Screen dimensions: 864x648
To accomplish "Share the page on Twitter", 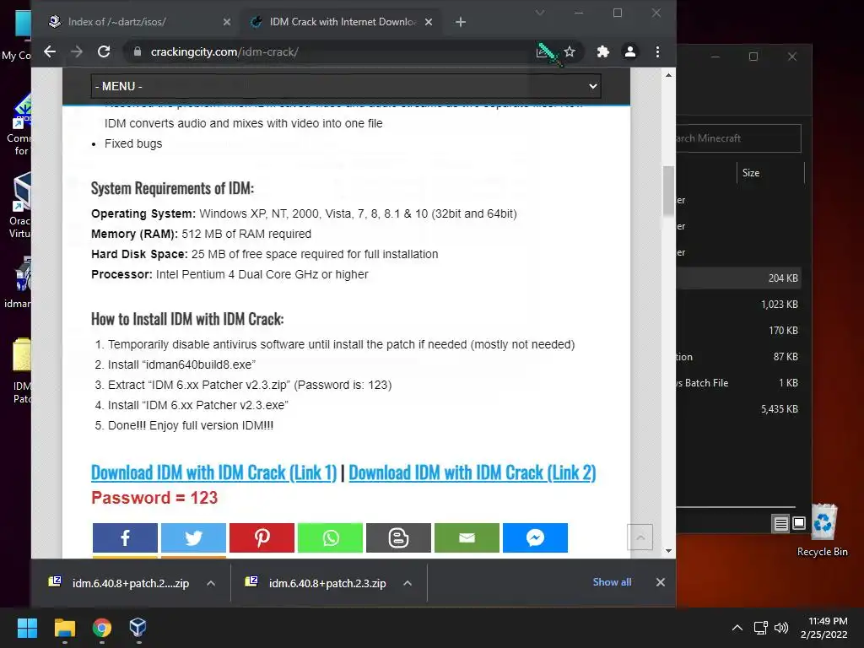I will coord(193,537).
